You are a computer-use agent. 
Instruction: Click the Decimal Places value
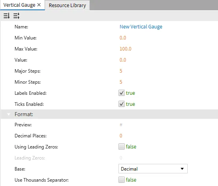point(121,135)
